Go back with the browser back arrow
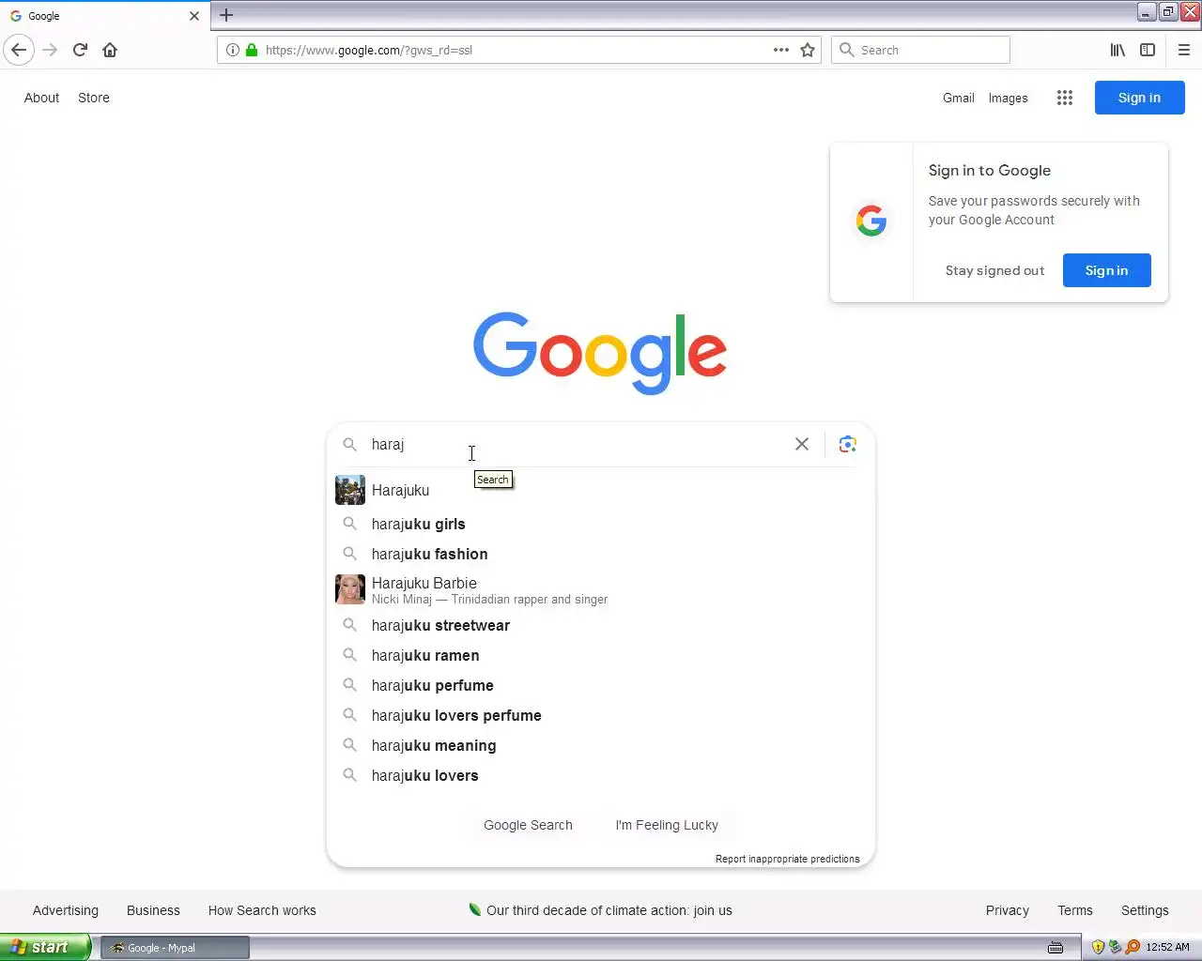1202x961 pixels. [x=19, y=50]
